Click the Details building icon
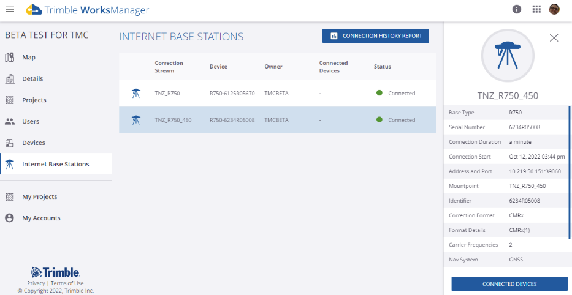 (10, 79)
